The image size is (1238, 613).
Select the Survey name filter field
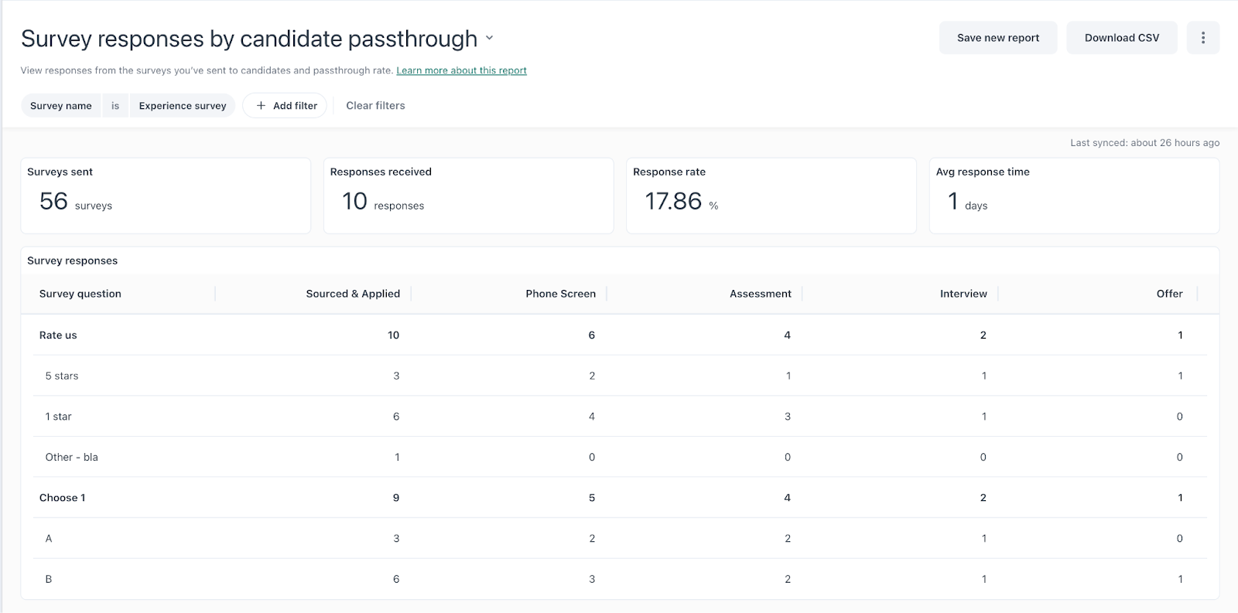(x=61, y=106)
